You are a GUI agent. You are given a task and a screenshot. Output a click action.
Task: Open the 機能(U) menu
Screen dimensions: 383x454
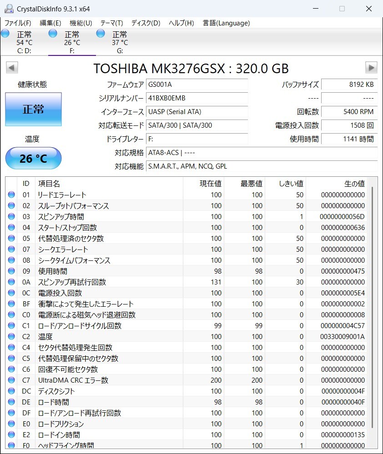[x=81, y=23]
